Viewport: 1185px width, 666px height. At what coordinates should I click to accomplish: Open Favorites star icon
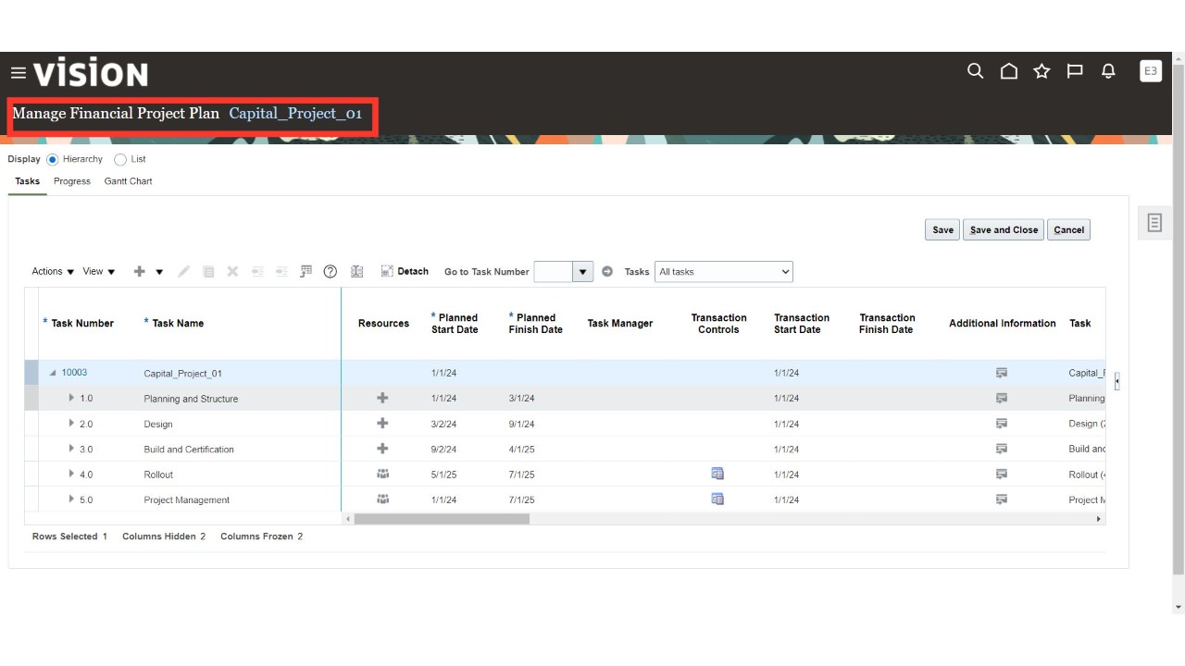pyautogui.click(x=1042, y=71)
